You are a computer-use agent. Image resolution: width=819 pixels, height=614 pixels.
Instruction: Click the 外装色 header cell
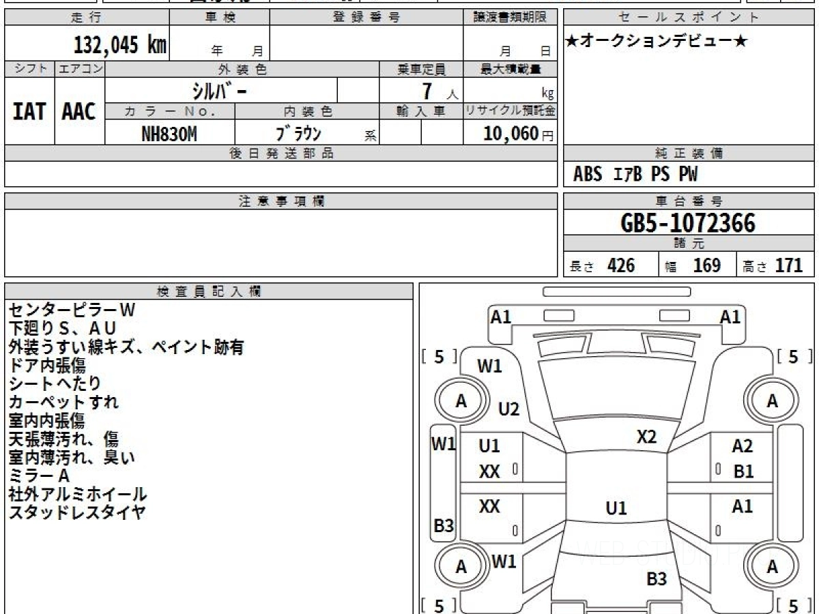242,69
